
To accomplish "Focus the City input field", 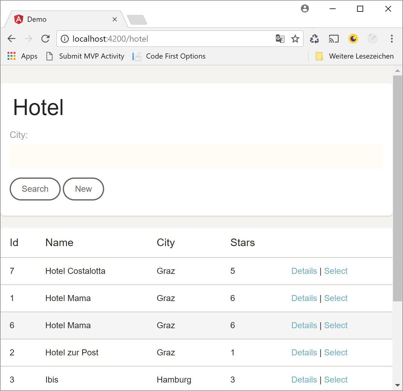I will click(196, 156).
